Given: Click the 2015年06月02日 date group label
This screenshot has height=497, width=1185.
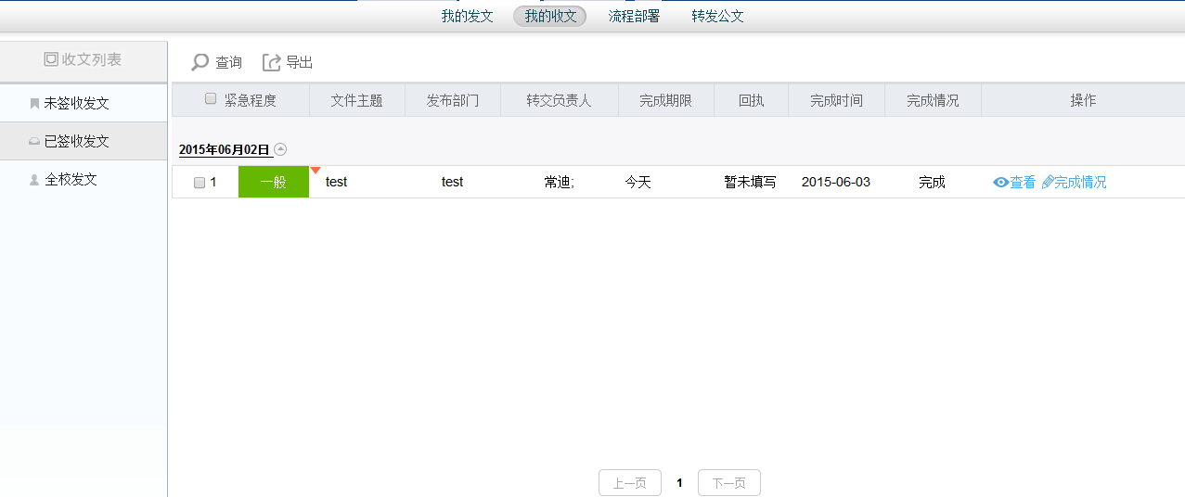Looking at the screenshot, I should [225, 149].
